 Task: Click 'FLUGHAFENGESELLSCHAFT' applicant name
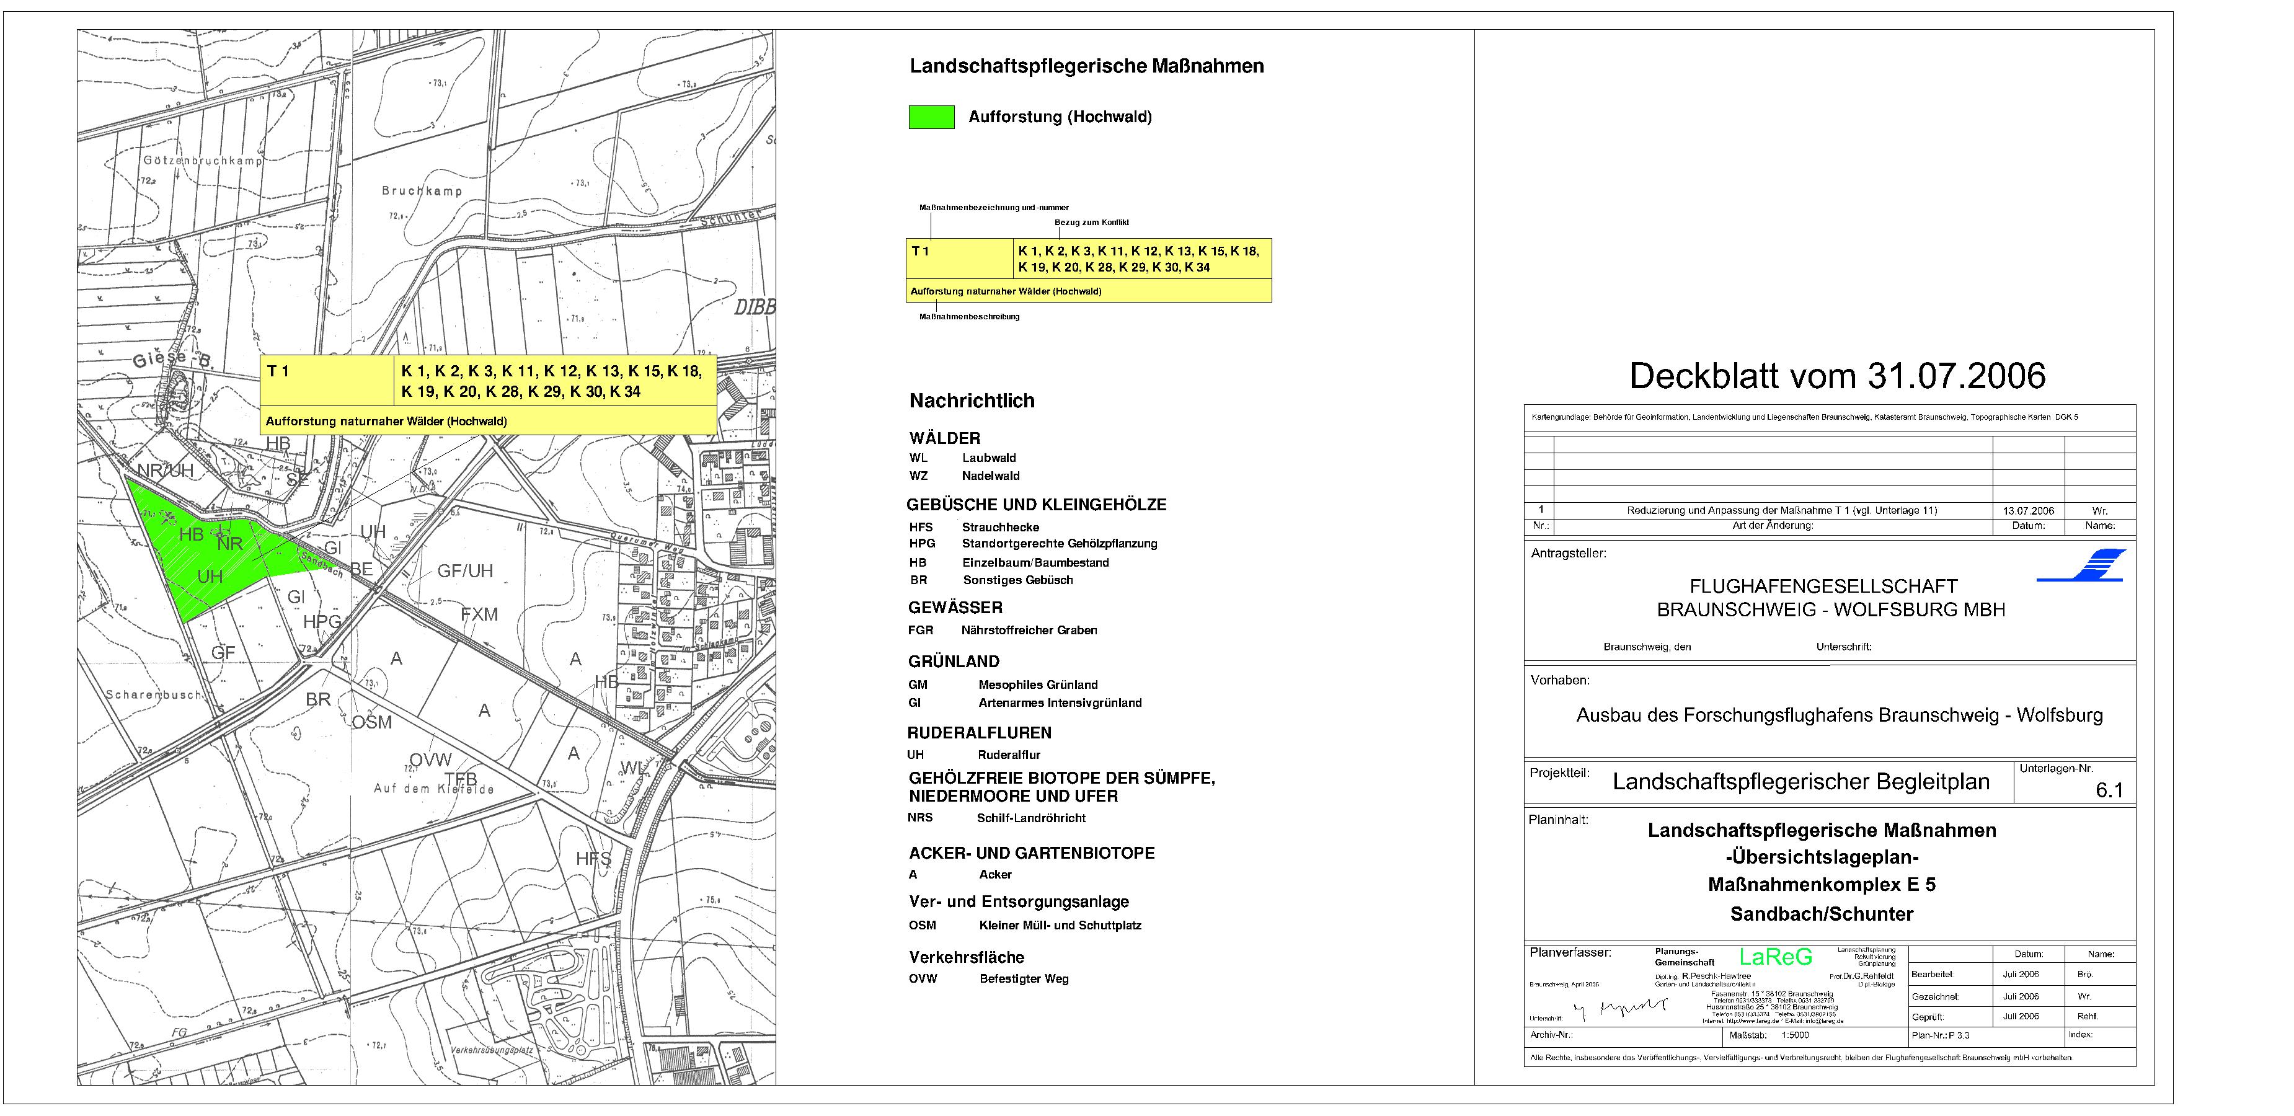click(1824, 587)
